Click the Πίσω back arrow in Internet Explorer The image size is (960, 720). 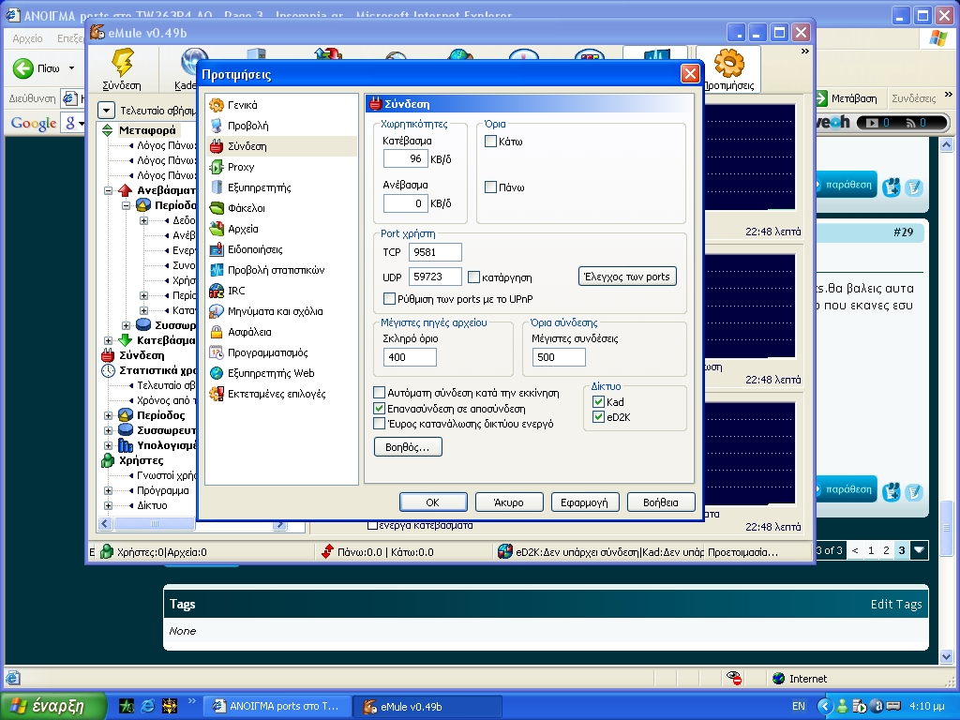tap(23, 67)
